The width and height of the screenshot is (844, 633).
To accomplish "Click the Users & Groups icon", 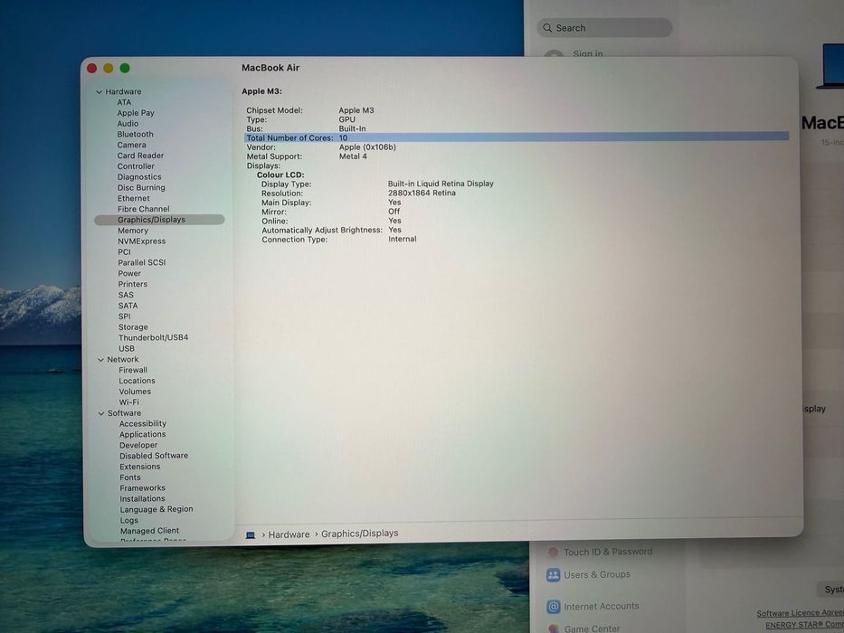I will [x=554, y=575].
